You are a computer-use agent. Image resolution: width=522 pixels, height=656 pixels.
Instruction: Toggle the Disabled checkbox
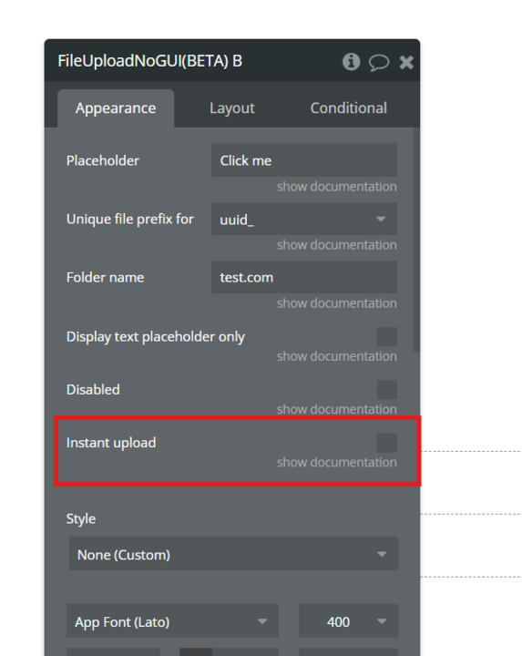pyautogui.click(x=387, y=390)
